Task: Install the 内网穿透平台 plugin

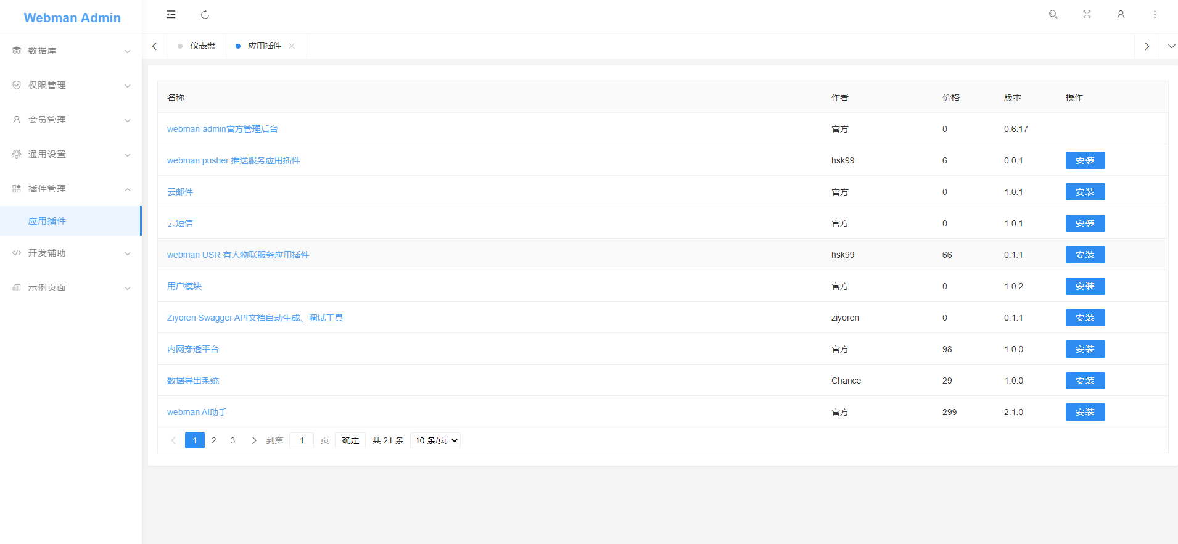Action: (x=1085, y=349)
